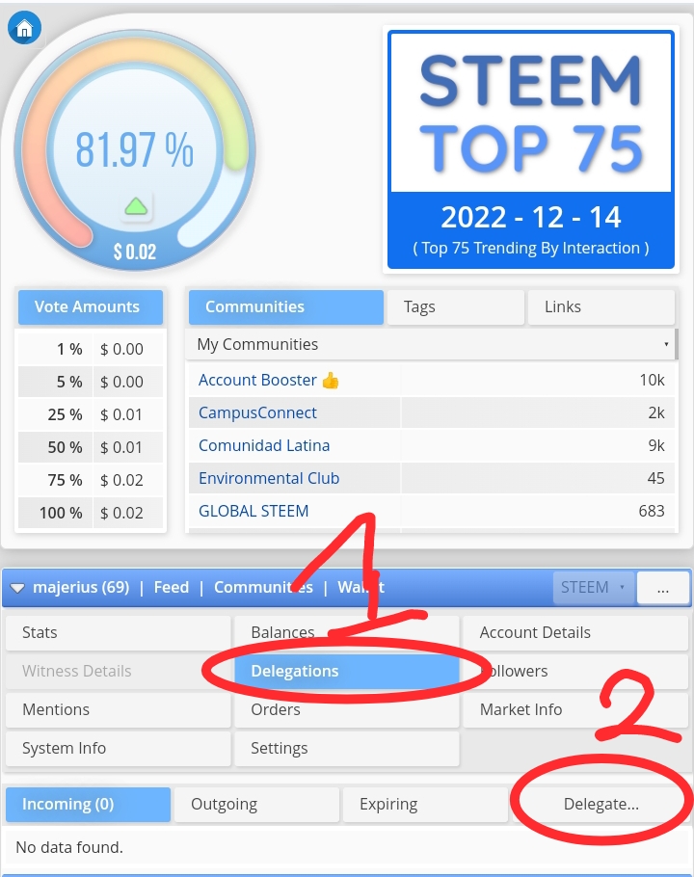This screenshot has width=694, height=877.
Task: Open the majerius (69) account link
Action: 81,587
